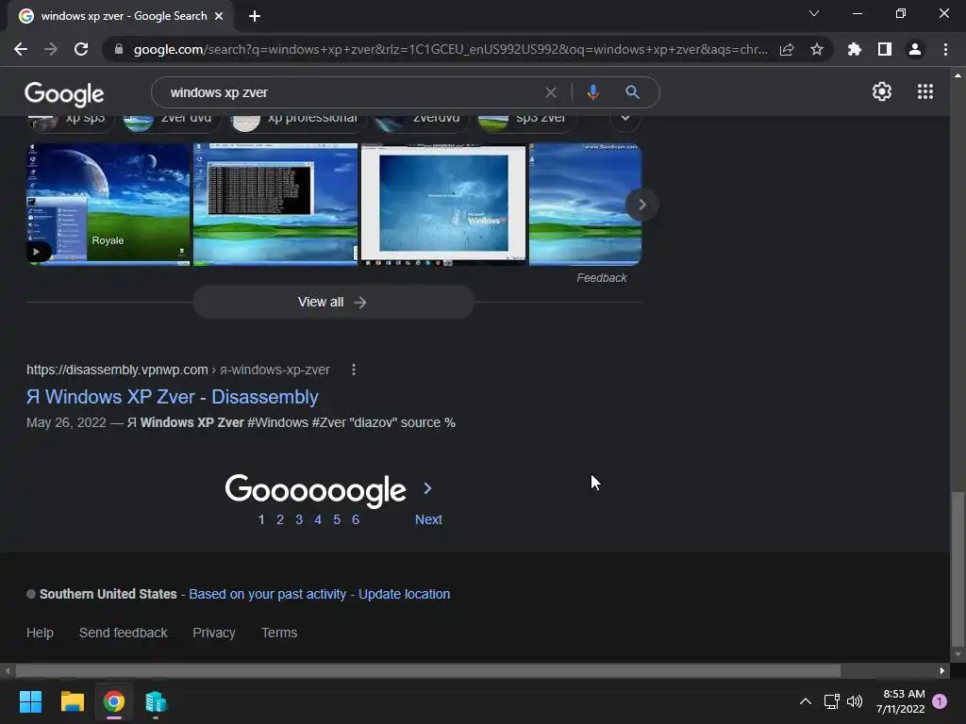This screenshot has width=966, height=724.
Task: Open the Chrome profile menu
Action: (x=915, y=49)
